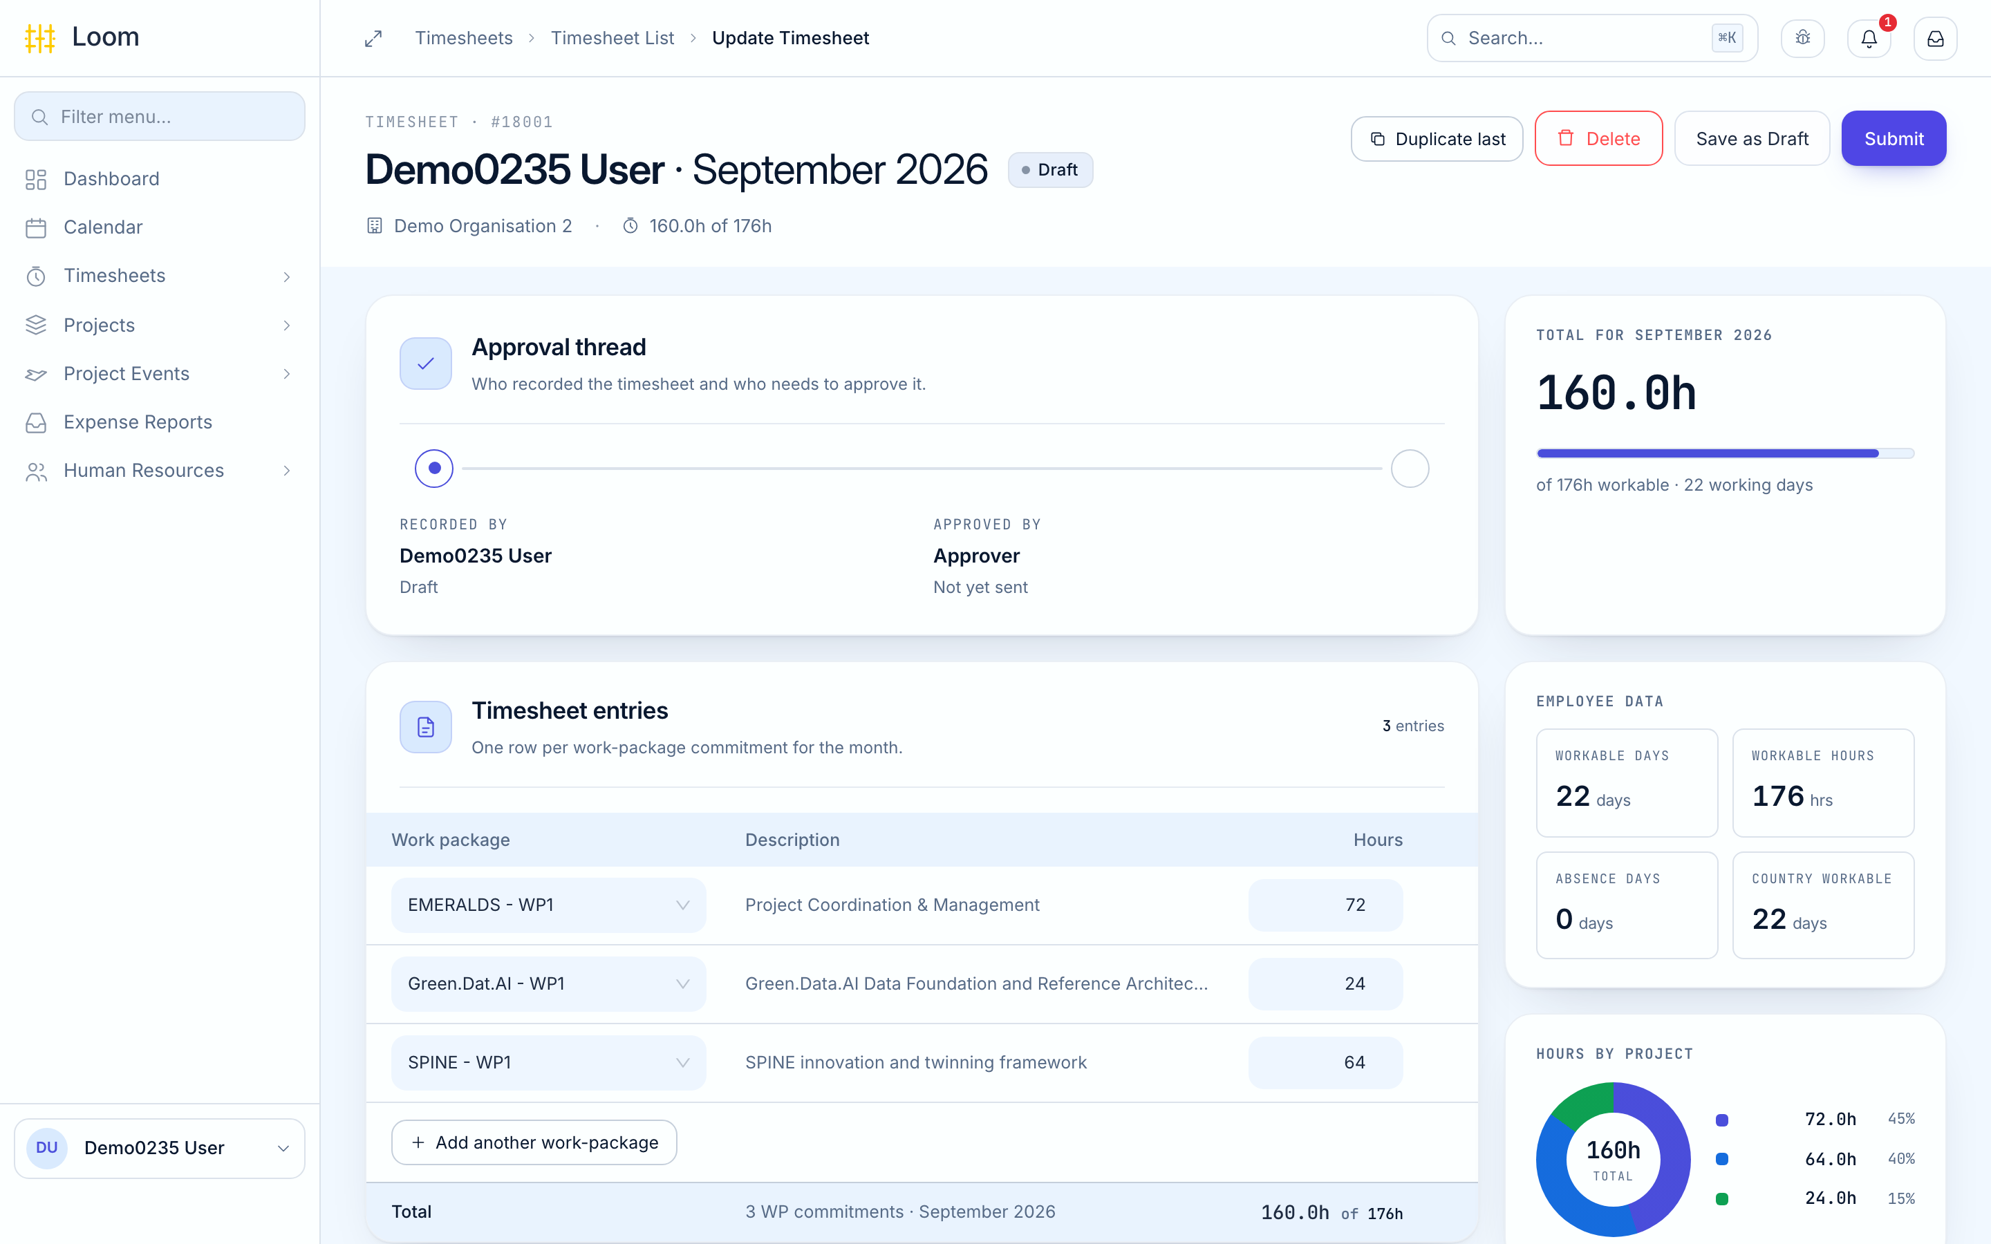Click the Project Events handshake icon
This screenshot has width=1991, height=1244.
point(36,373)
